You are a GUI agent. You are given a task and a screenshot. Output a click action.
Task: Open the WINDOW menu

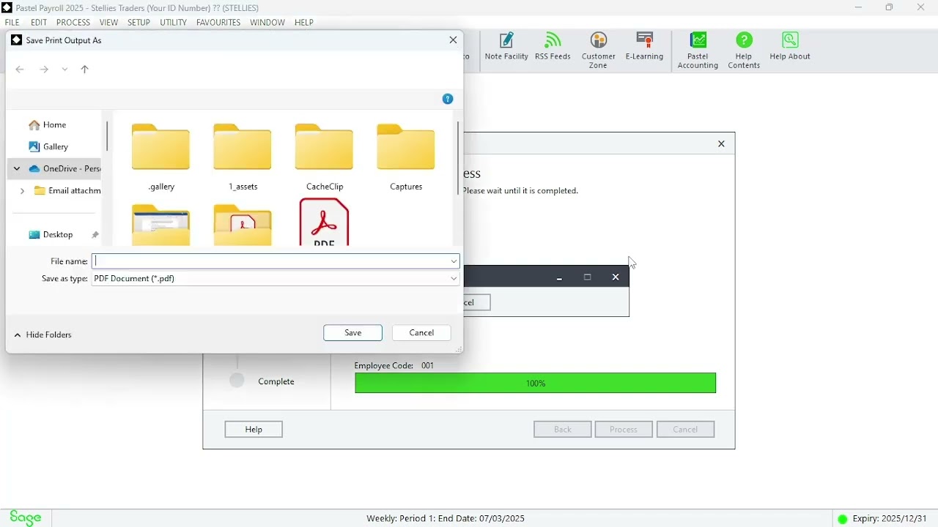click(267, 23)
